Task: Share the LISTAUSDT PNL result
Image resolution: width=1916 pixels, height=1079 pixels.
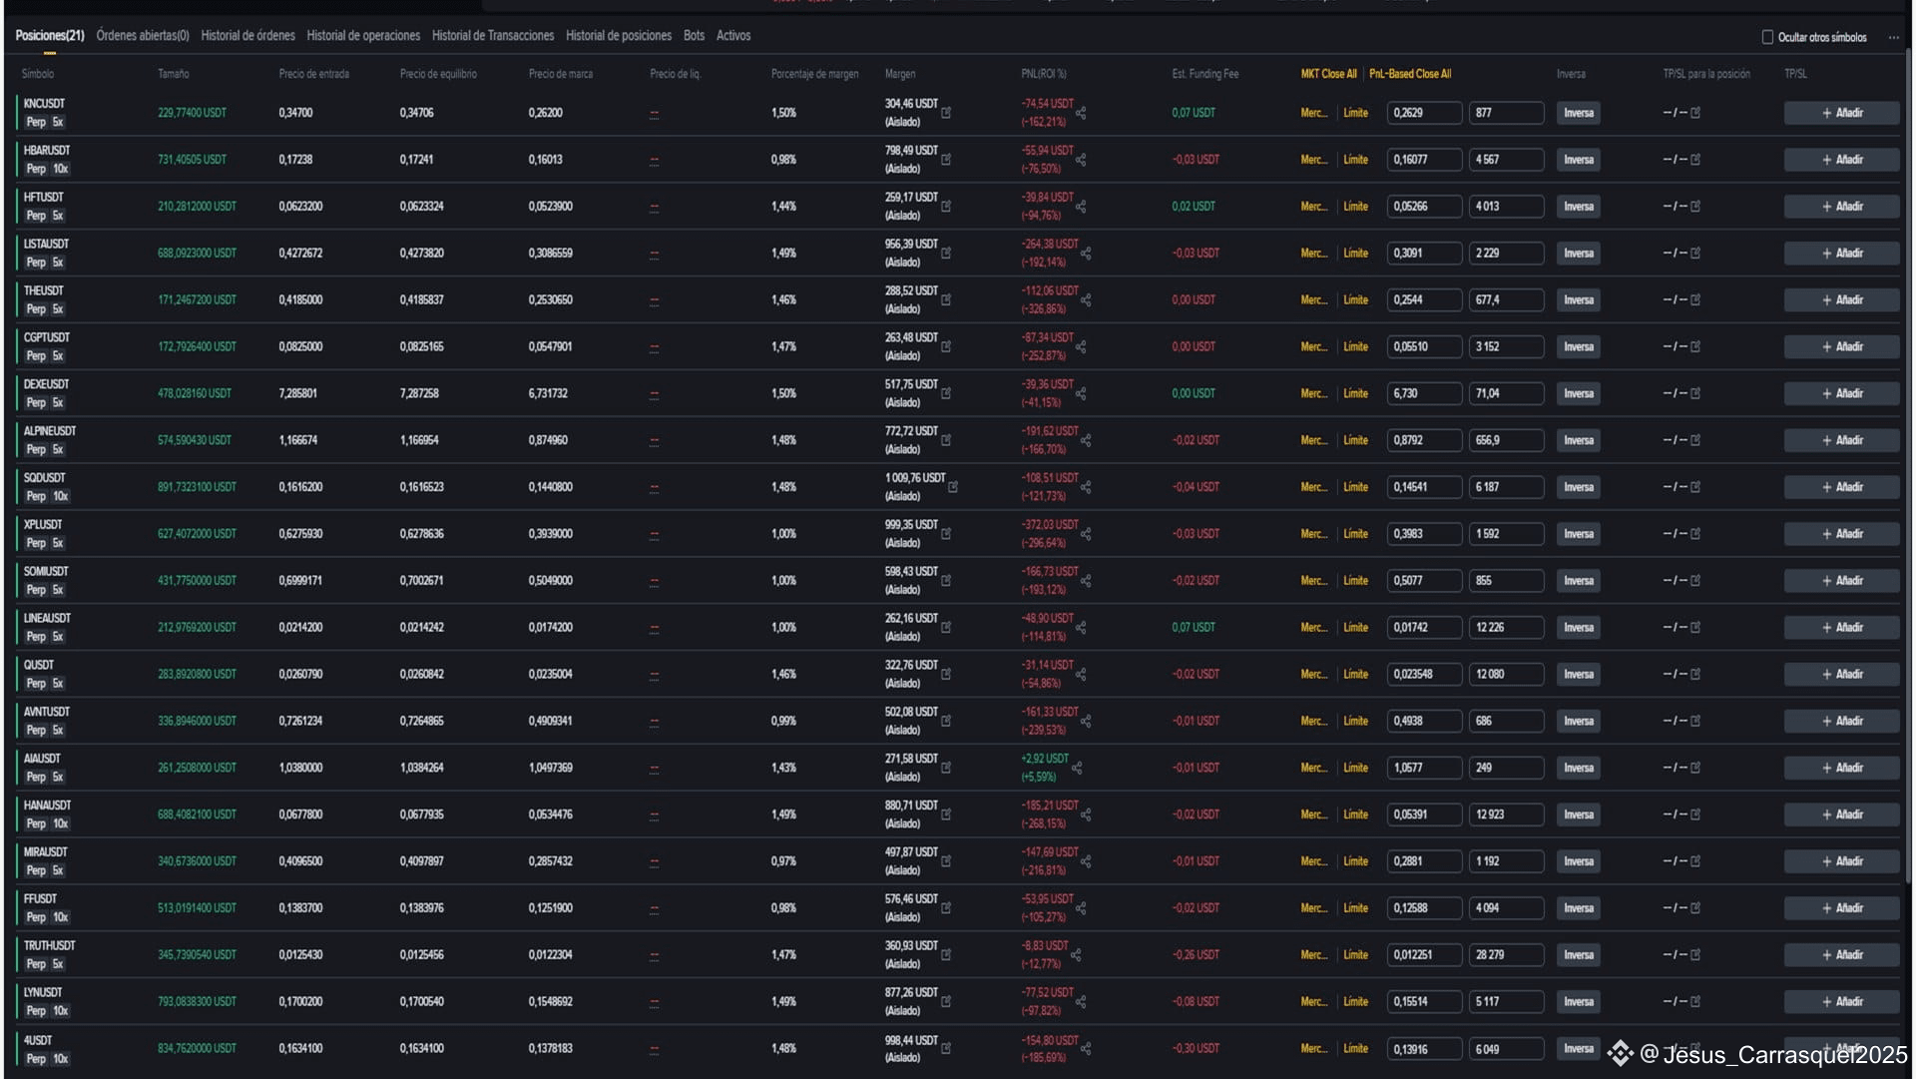Action: tap(1086, 254)
